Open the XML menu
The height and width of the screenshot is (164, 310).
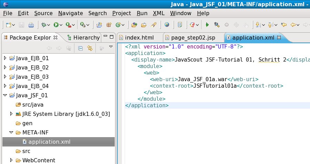coord(158,13)
